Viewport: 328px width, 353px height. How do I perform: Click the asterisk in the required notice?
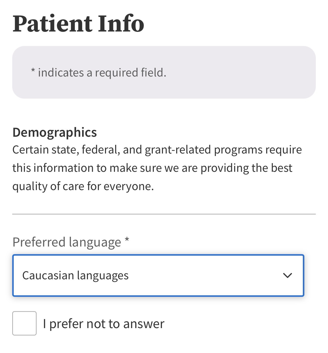tap(33, 71)
